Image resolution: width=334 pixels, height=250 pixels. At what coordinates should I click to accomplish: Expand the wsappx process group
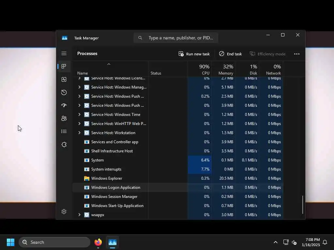79,215
